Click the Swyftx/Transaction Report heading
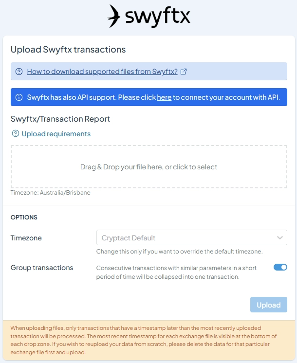 (x=60, y=119)
